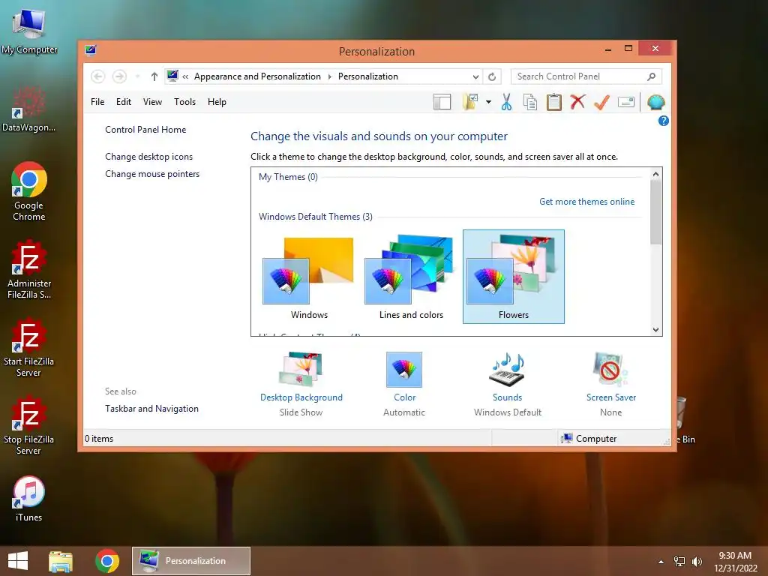Expand the arrow after Appearance and Personalization
Image resolution: width=768 pixels, height=576 pixels.
point(330,77)
